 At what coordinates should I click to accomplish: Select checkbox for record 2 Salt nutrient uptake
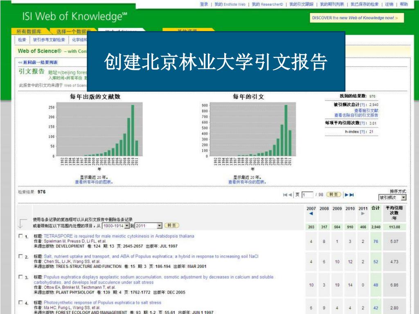point(20,256)
